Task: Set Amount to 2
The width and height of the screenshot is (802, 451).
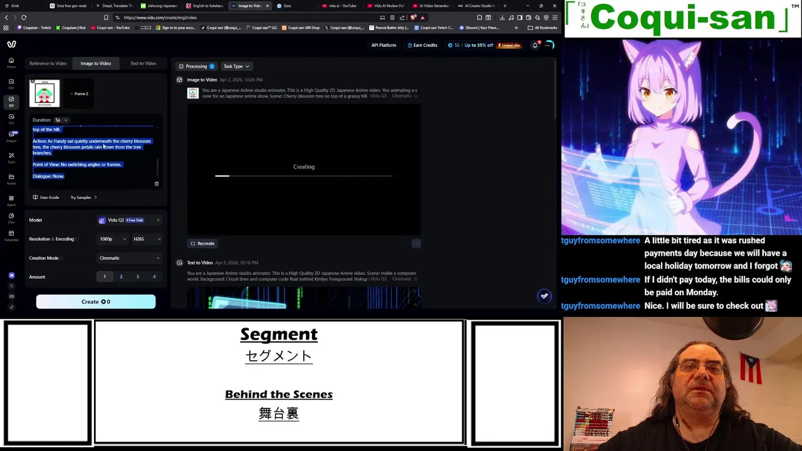Action: (x=121, y=277)
